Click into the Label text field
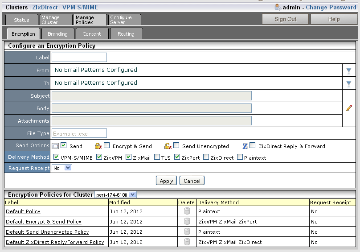The width and height of the screenshot is (360, 252). tap(79, 57)
